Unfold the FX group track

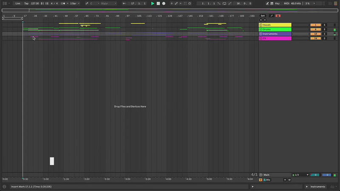click(261, 38)
